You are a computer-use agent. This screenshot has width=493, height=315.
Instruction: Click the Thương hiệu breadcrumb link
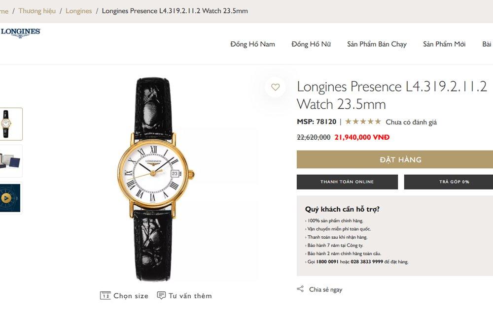pos(37,11)
